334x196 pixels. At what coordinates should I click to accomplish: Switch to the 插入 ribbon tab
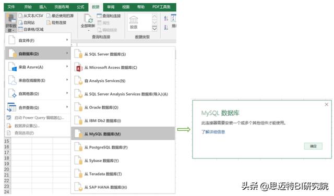coord(43,7)
